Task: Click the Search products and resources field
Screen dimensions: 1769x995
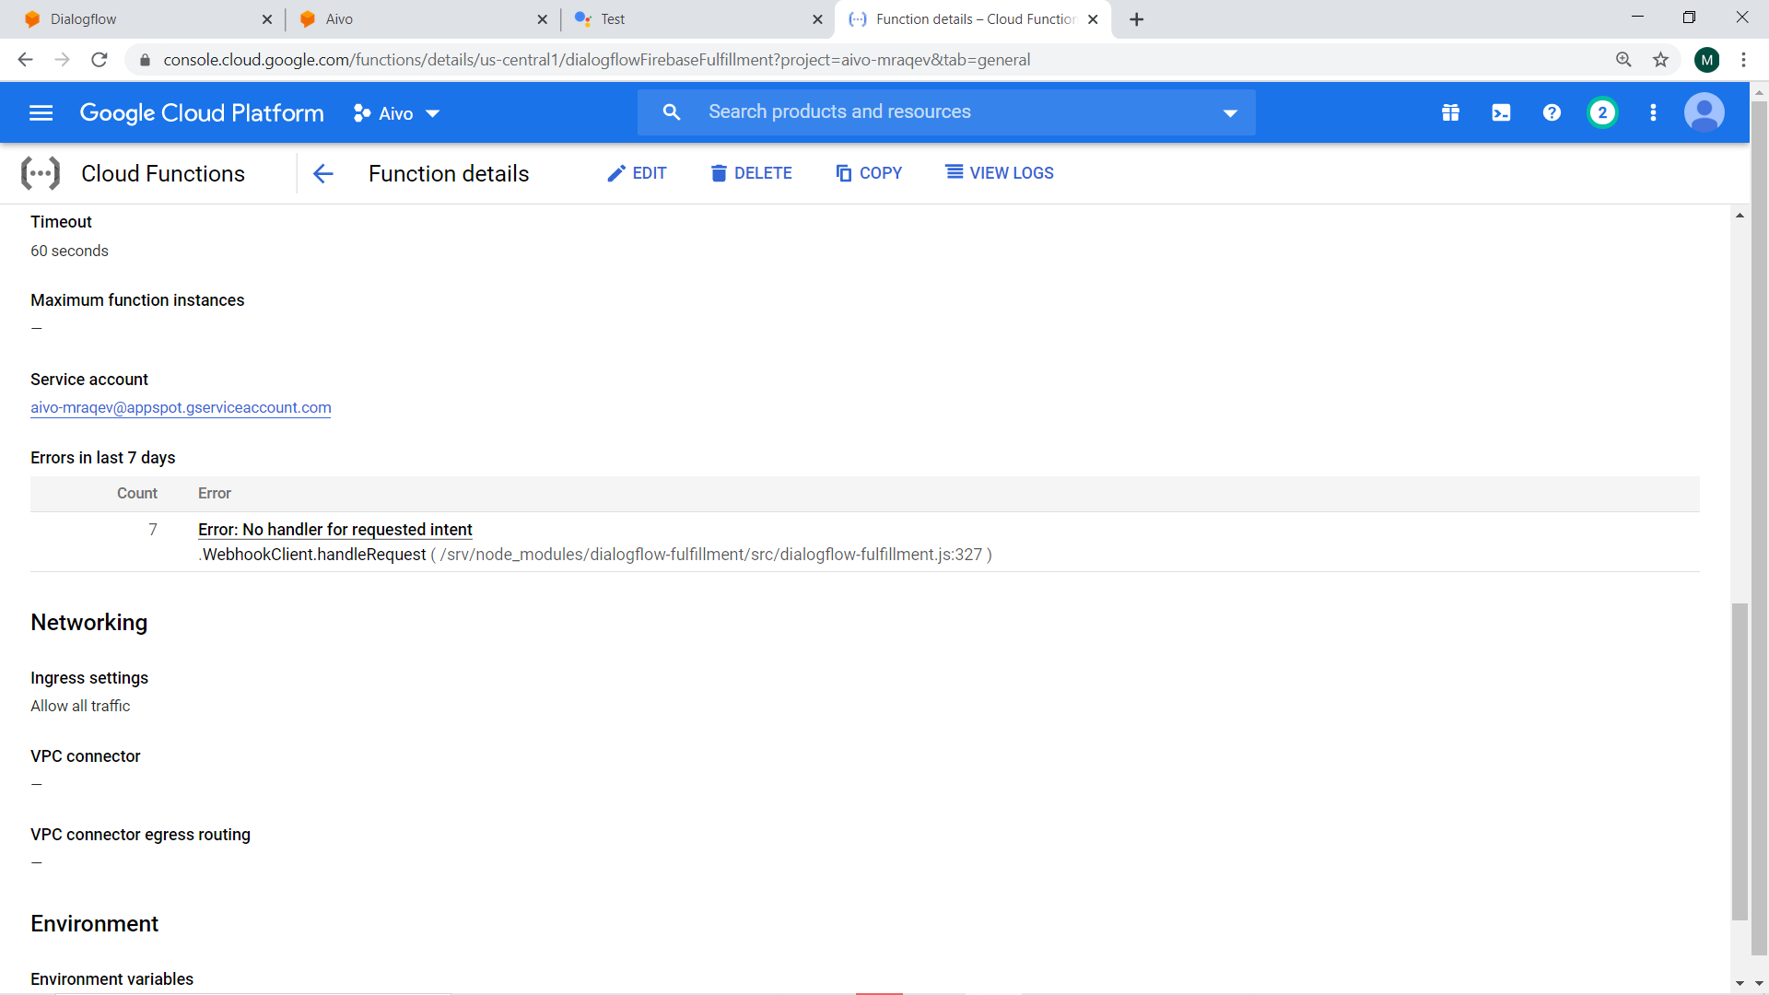Action: [949, 112]
